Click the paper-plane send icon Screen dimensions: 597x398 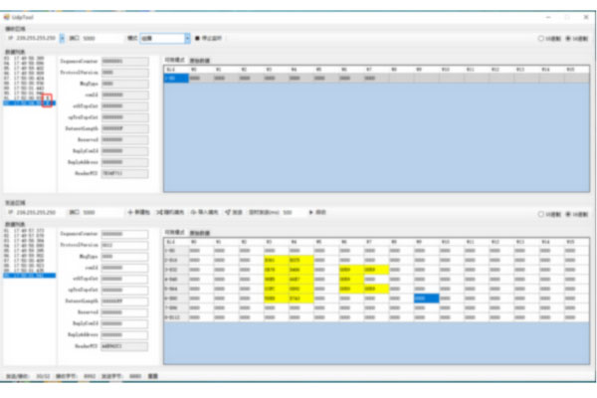coord(228,212)
